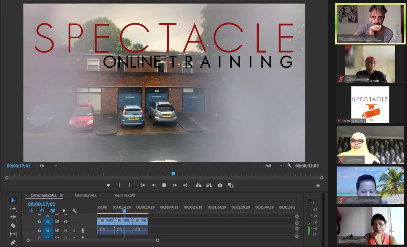The height and width of the screenshot is (247, 407).
Task: Select the Selection arrow tool
Action: 13,200
